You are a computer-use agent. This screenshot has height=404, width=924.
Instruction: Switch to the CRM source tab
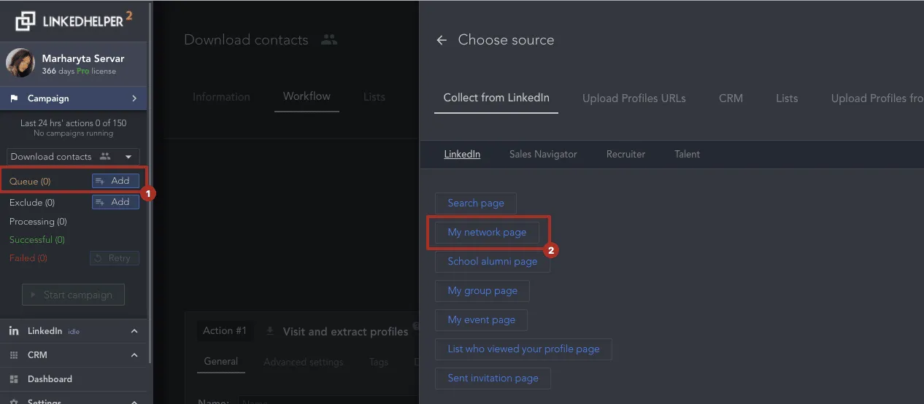[731, 98]
